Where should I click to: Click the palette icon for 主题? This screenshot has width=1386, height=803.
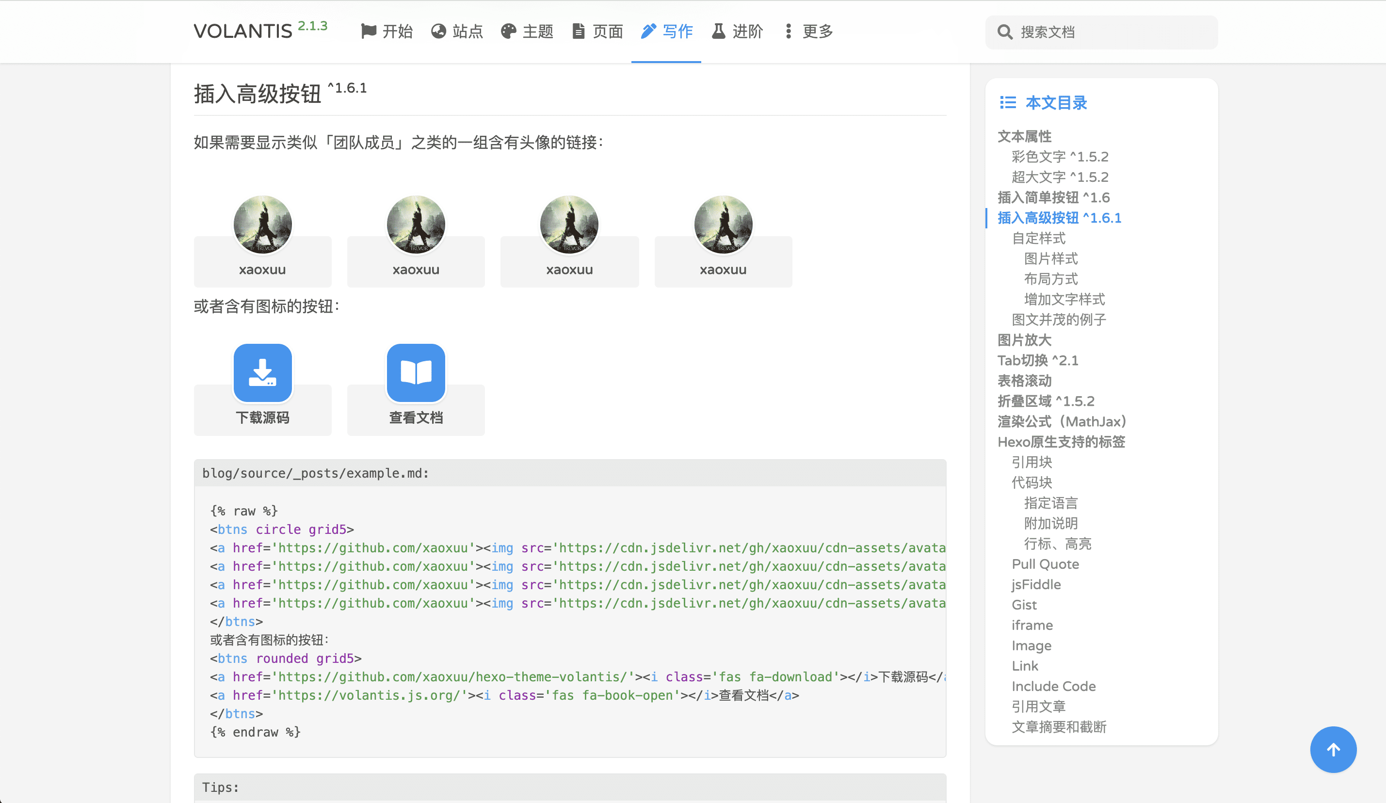508,32
